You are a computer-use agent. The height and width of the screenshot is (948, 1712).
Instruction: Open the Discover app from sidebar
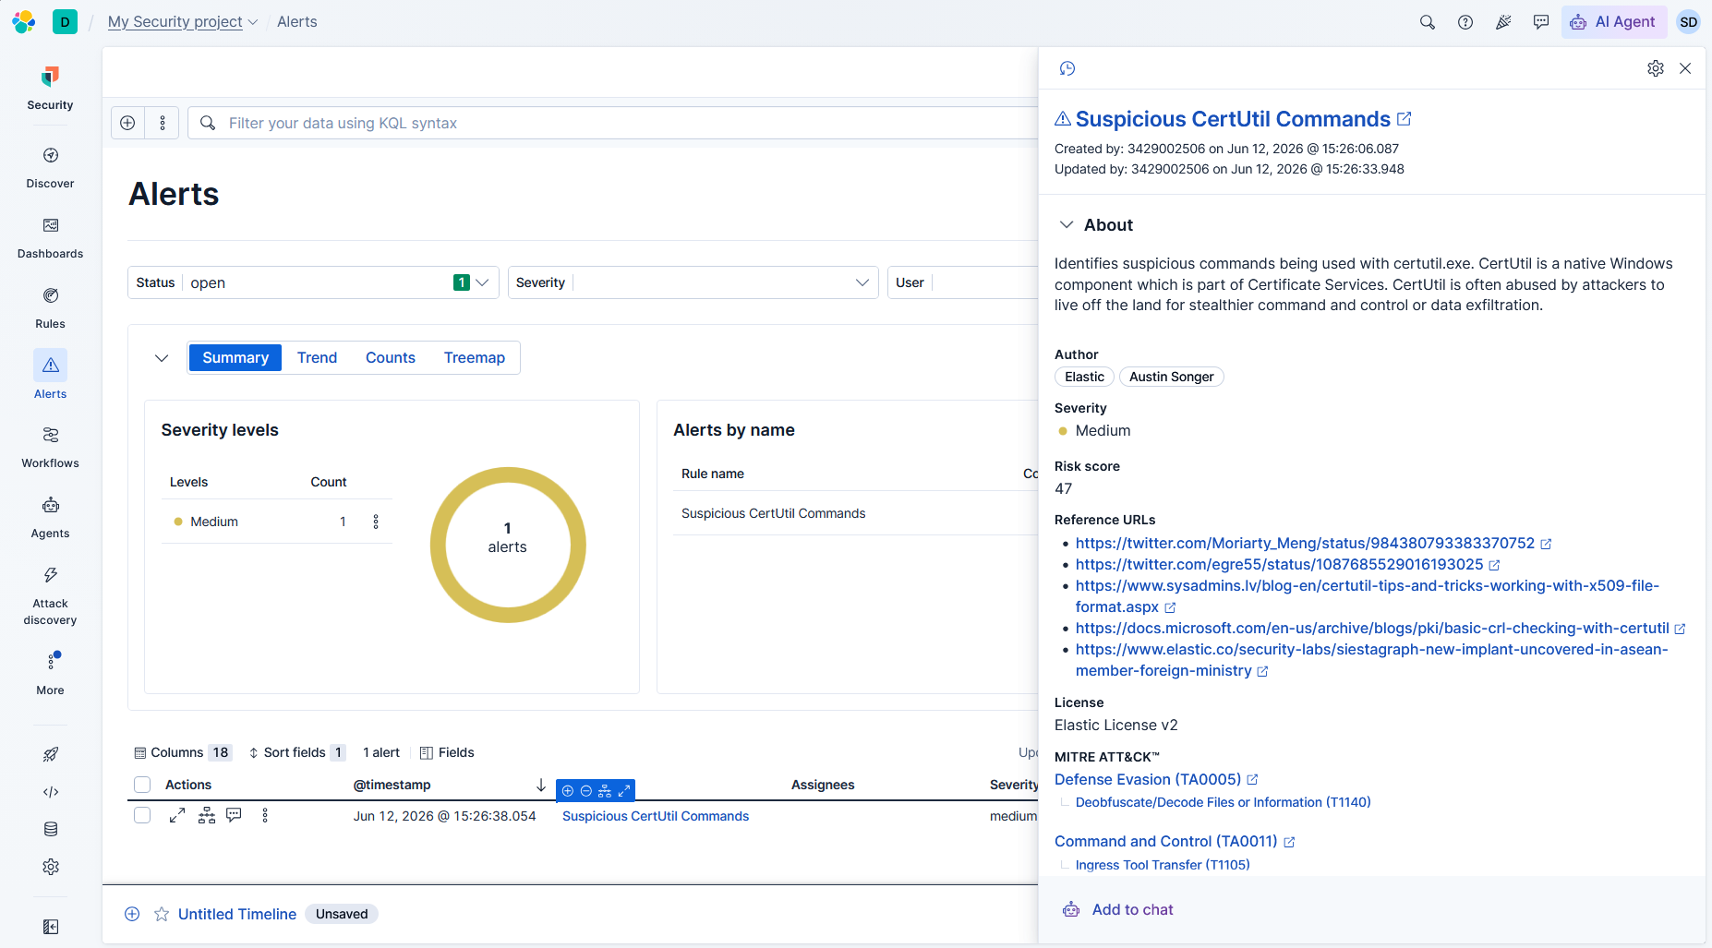pyautogui.click(x=50, y=167)
